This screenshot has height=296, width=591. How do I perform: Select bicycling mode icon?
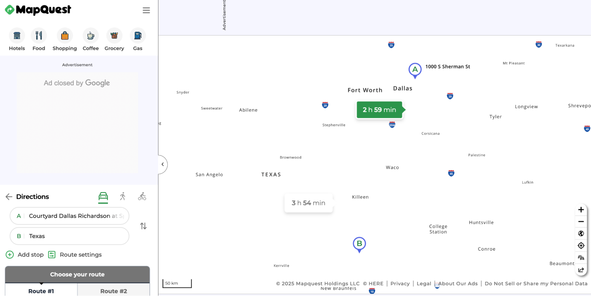pyautogui.click(x=142, y=197)
